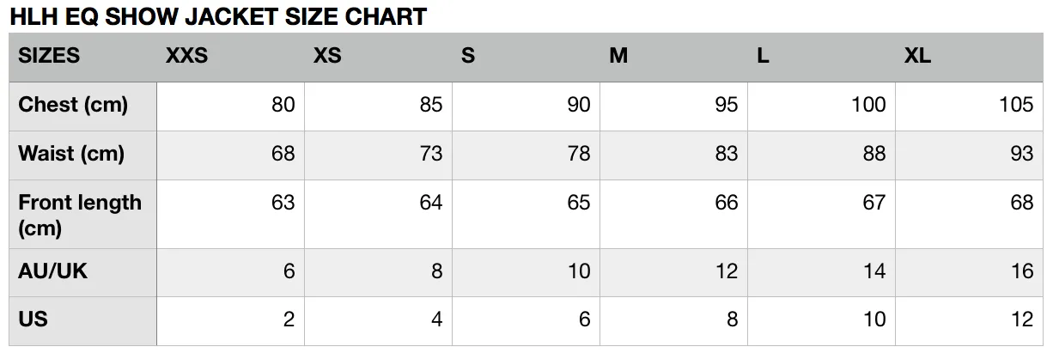The image size is (1053, 359).
Task: Click the L column header
Action: click(x=763, y=56)
